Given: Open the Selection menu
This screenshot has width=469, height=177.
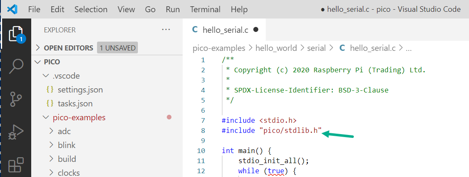Looking at the screenshot, I should coord(91,10).
